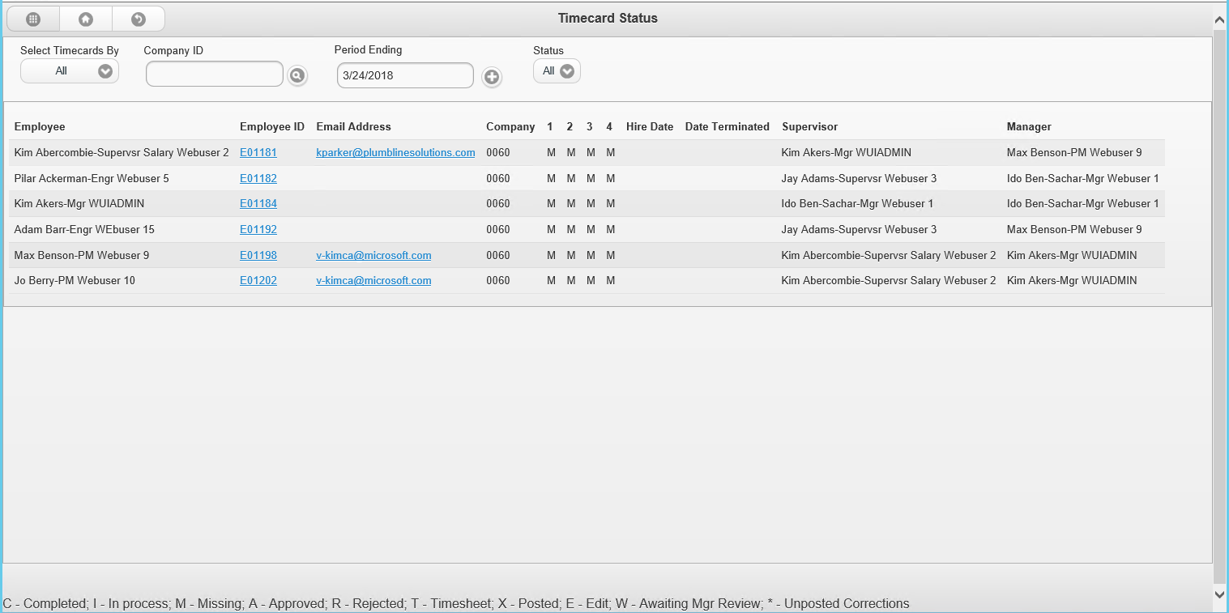Click the Timecard Status page title

tap(608, 18)
